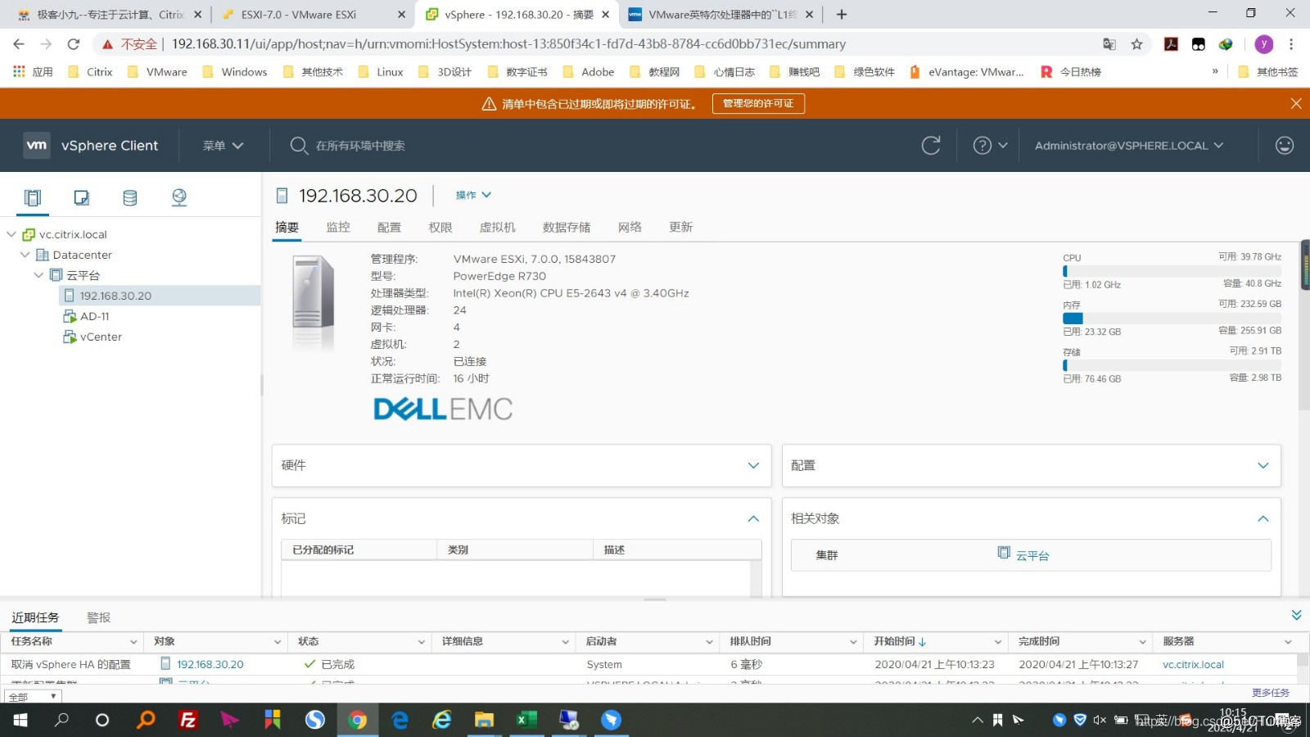1310x737 pixels.
Task: Open Chrome three-dot menu
Action: pyautogui.click(x=1291, y=44)
